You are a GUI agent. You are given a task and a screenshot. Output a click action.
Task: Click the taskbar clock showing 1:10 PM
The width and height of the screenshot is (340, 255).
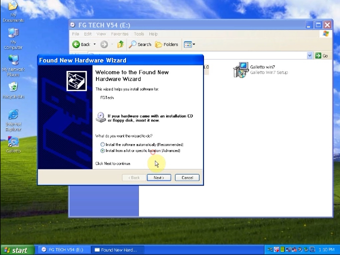(x=326, y=250)
